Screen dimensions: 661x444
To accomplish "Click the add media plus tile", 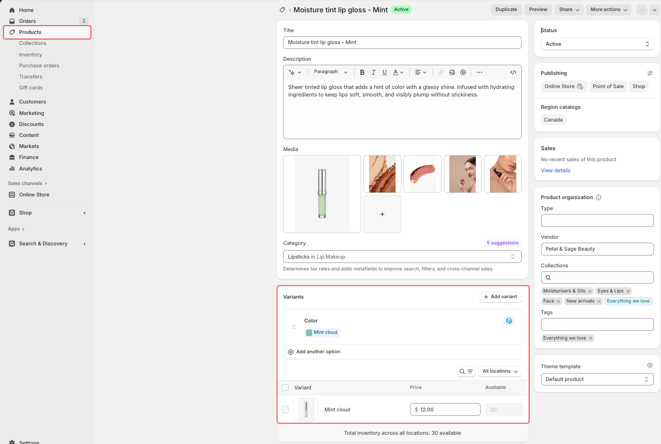I will [382, 214].
